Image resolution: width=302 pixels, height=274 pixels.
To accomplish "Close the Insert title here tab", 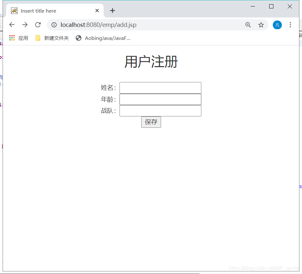I will point(97,10).
